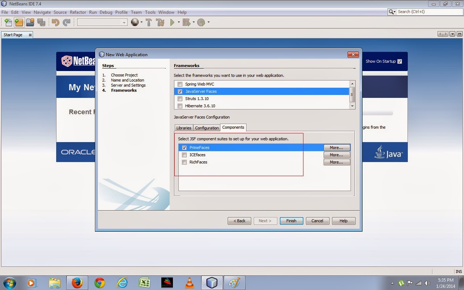Image resolution: width=464 pixels, height=290 pixels.
Task: Click the Profile Project toolbar icon
Action: pyautogui.click(x=201, y=22)
